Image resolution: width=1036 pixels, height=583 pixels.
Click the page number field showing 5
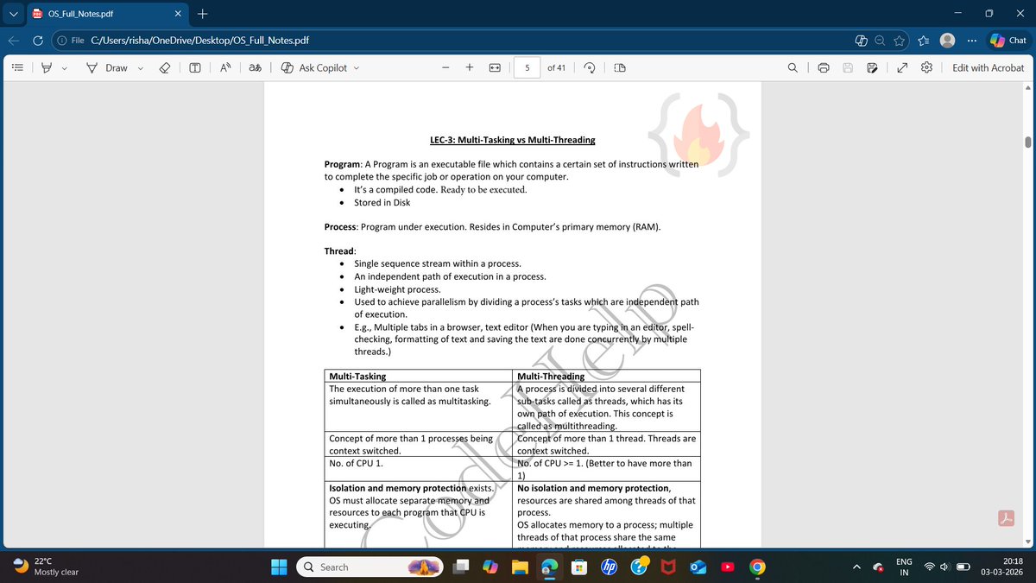(x=527, y=67)
